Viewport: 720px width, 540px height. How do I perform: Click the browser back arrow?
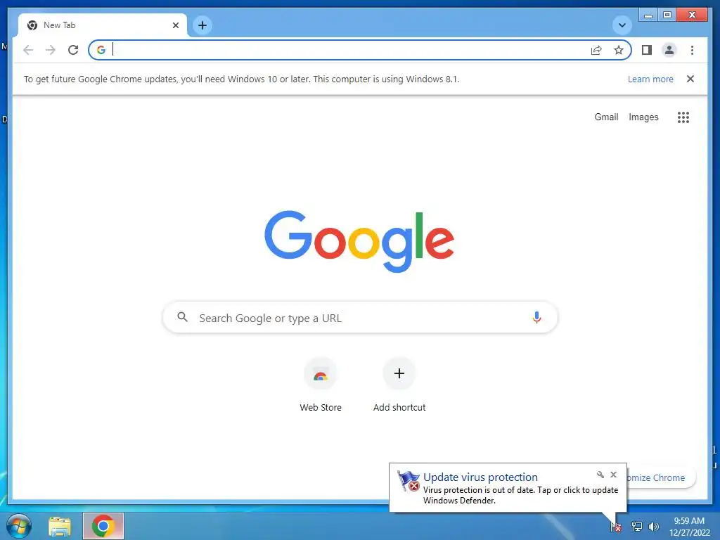coord(28,50)
